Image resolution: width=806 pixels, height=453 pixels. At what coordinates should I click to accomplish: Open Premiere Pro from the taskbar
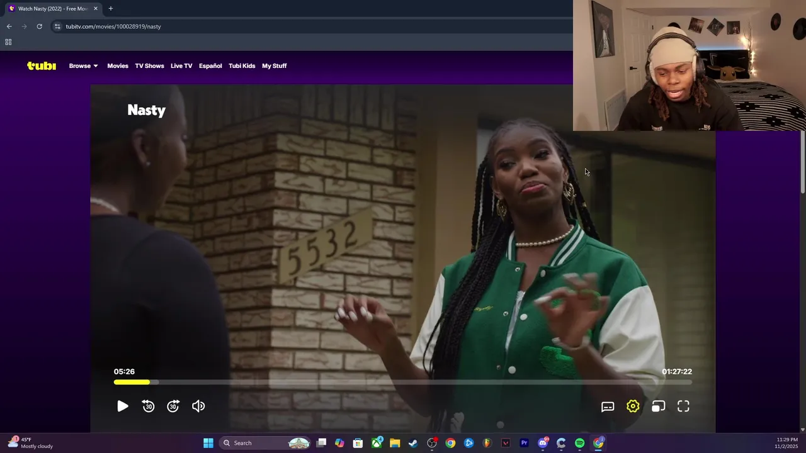click(524, 443)
